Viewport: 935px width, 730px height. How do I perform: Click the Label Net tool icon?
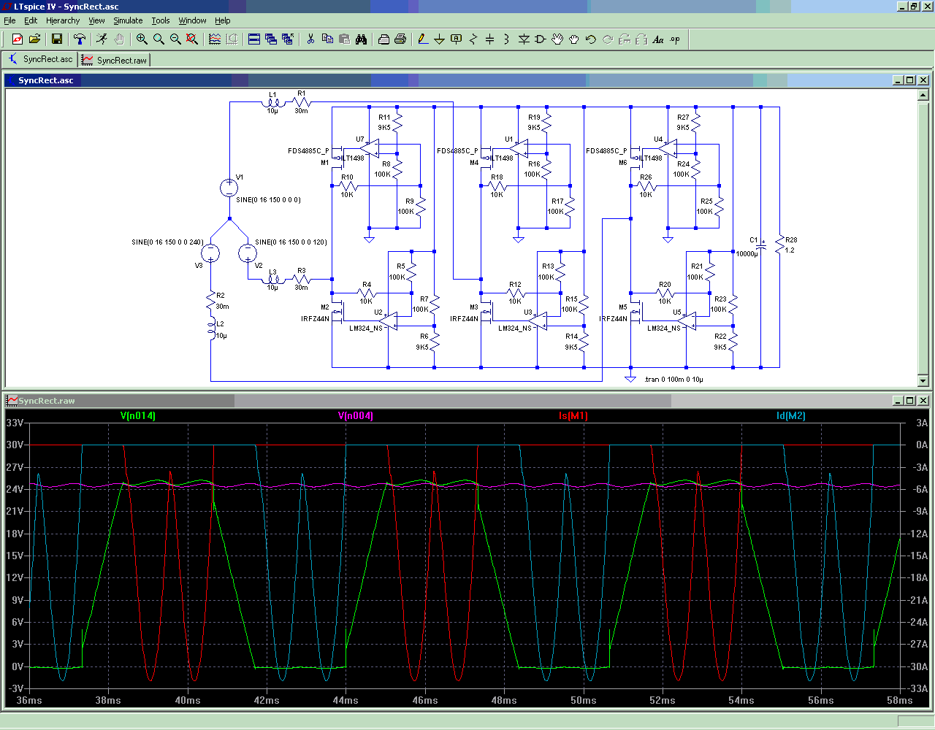[456, 39]
